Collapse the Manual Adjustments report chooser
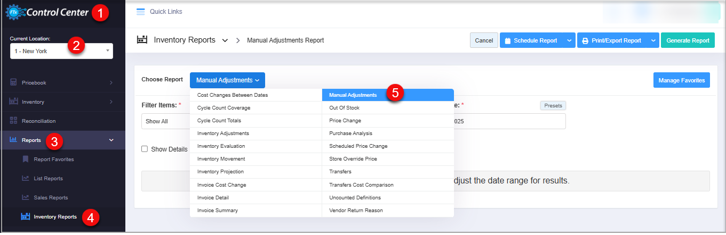Screen dimensions: 726x235 click(x=227, y=80)
